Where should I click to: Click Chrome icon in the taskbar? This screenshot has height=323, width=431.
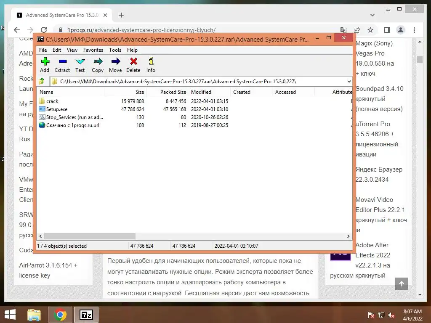60,315
